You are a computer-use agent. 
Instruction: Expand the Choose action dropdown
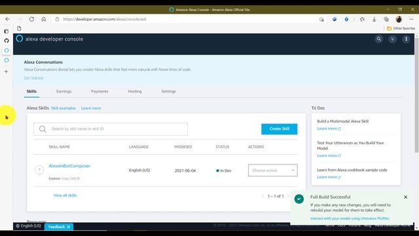[x=272, y=170]
